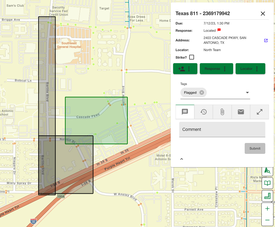
Task: Zoom in with the plus button
Action: [x=267, y=209]
